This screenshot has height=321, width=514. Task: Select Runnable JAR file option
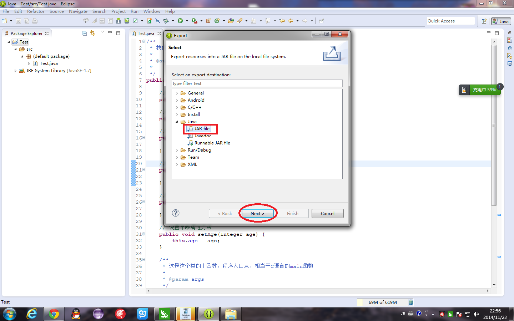pyautogui.click(x=209, y=143)
